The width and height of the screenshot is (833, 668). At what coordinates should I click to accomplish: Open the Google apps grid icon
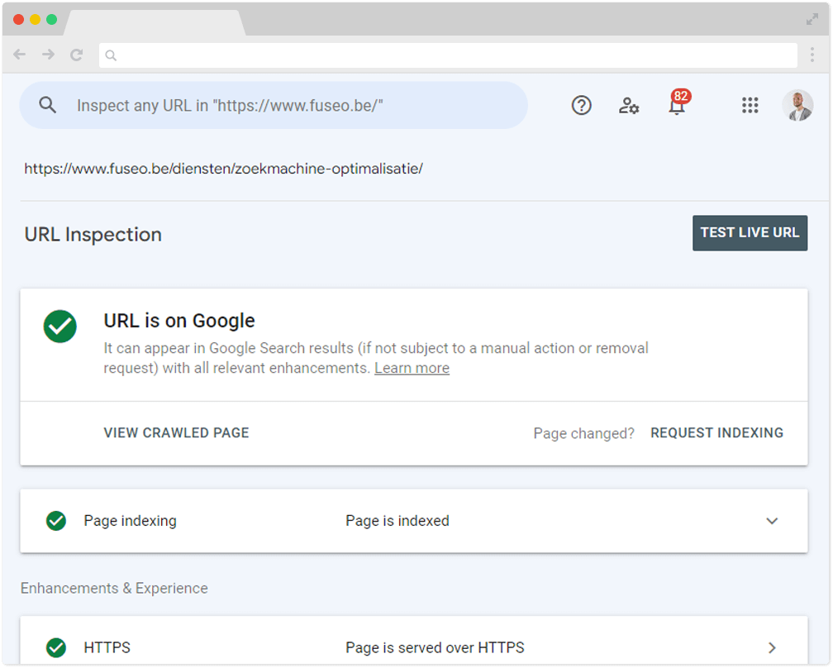tap(750, 105)
